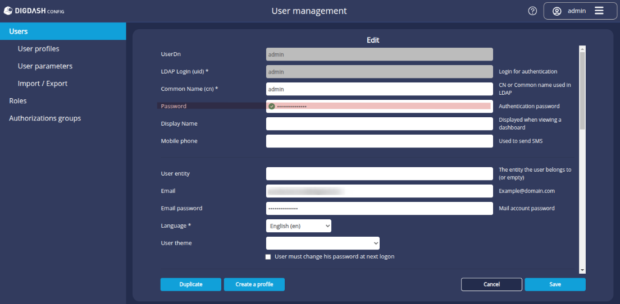The width and height of the screenshot is (620, 304).
Task: Focus the Display Name input field
Action: (x=379, y=123)
